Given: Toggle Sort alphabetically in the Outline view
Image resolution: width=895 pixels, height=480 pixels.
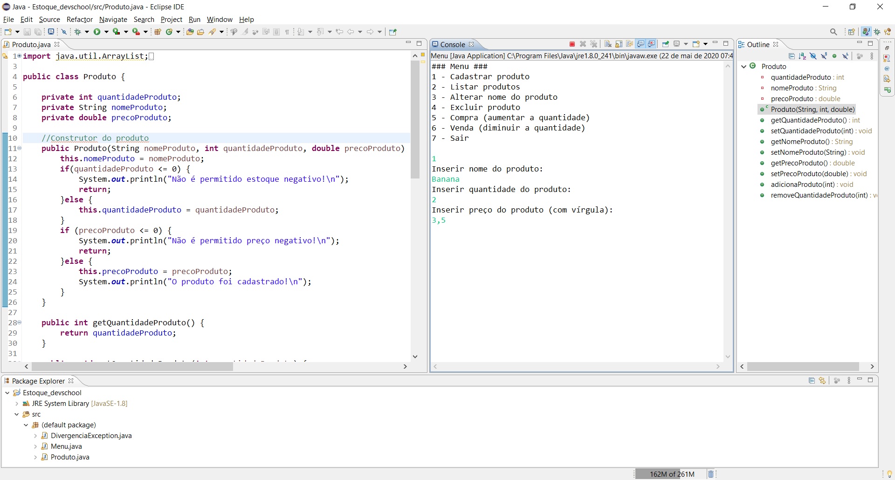Looking at the screenshot, I should pos(803,56).
